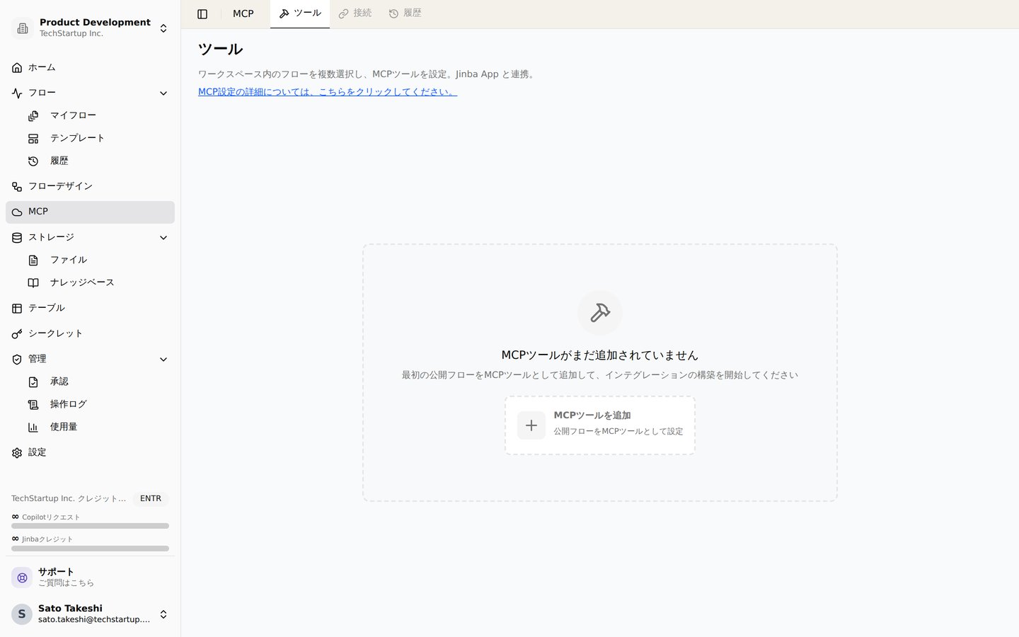Switch to the 接続 tab
Screen dimensions: 1019x637
(355, 13)
